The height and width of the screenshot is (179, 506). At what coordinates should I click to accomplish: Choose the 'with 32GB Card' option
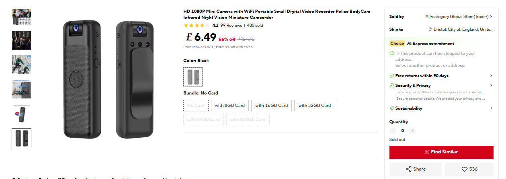coord(315,106)
